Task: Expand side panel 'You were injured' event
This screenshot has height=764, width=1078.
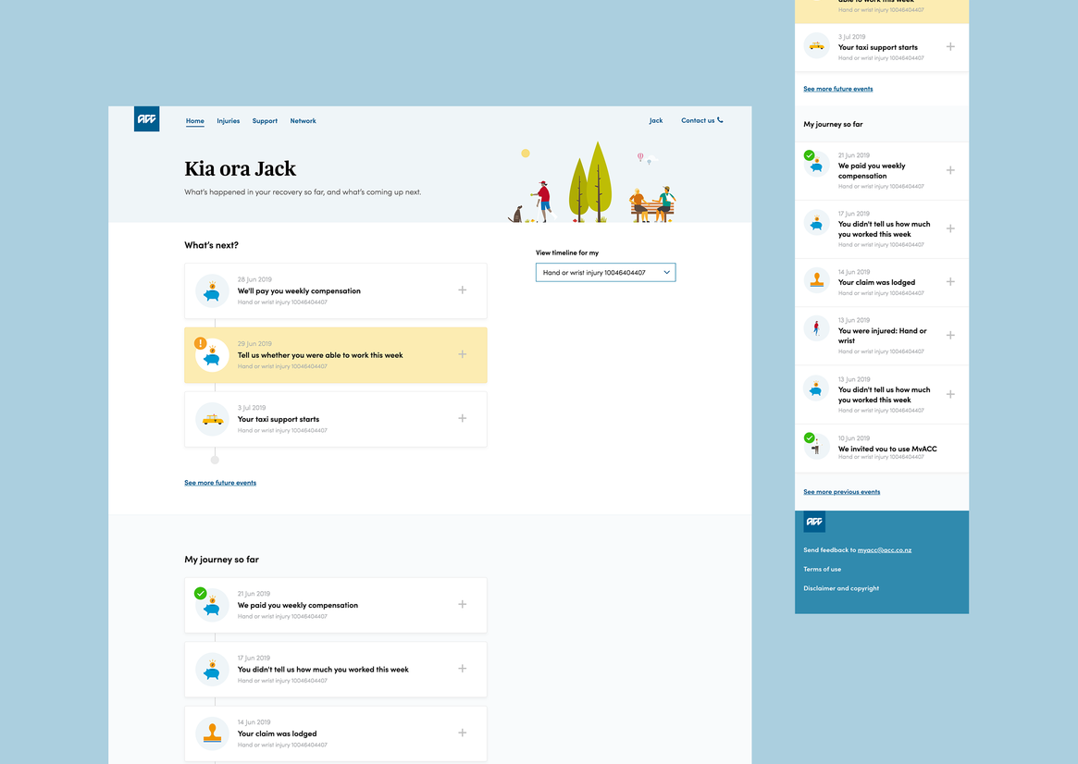Action: click(950, 336)
